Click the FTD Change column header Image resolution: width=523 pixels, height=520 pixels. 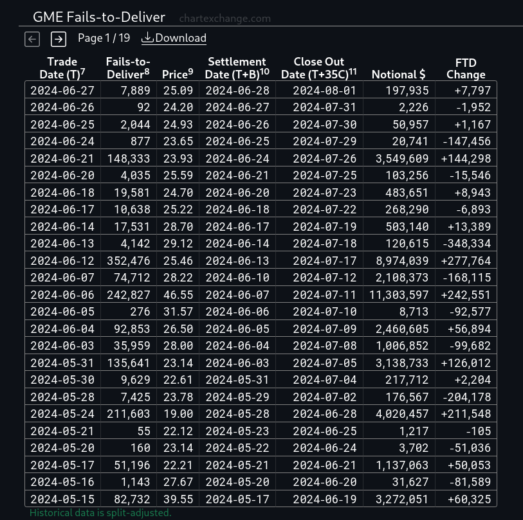tap(466, 69)
